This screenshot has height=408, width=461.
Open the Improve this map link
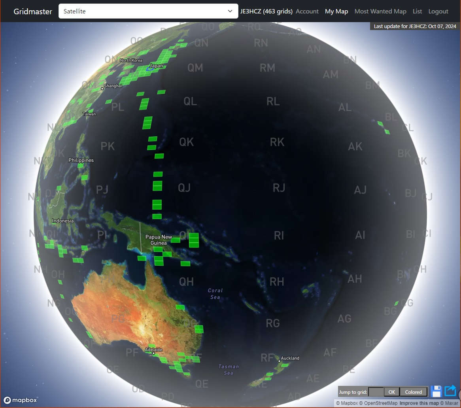(419, 403)
